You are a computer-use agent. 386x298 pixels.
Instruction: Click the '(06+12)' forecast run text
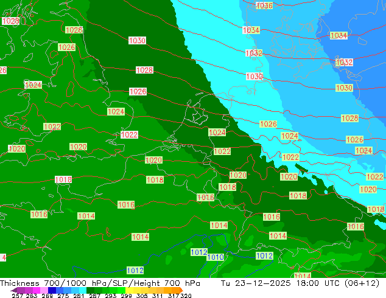[362, 283]
